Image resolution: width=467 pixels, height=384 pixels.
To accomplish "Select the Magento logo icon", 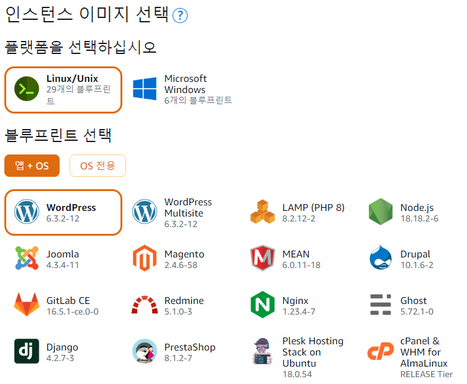I will (x=145, y=258).
